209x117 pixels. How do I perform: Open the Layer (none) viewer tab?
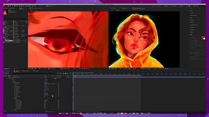click(x=113, y=8)
